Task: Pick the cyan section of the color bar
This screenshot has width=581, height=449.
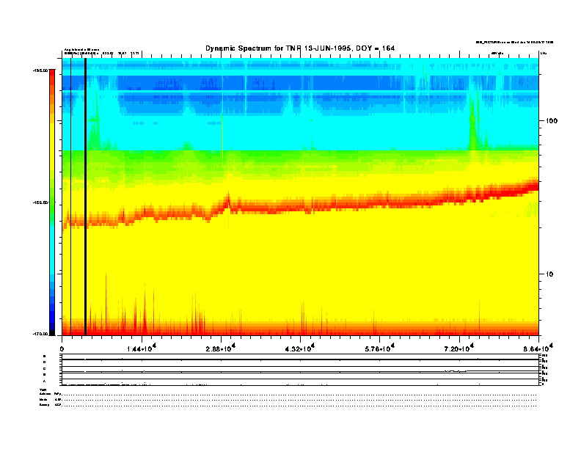Action: [x=51, y=249]
